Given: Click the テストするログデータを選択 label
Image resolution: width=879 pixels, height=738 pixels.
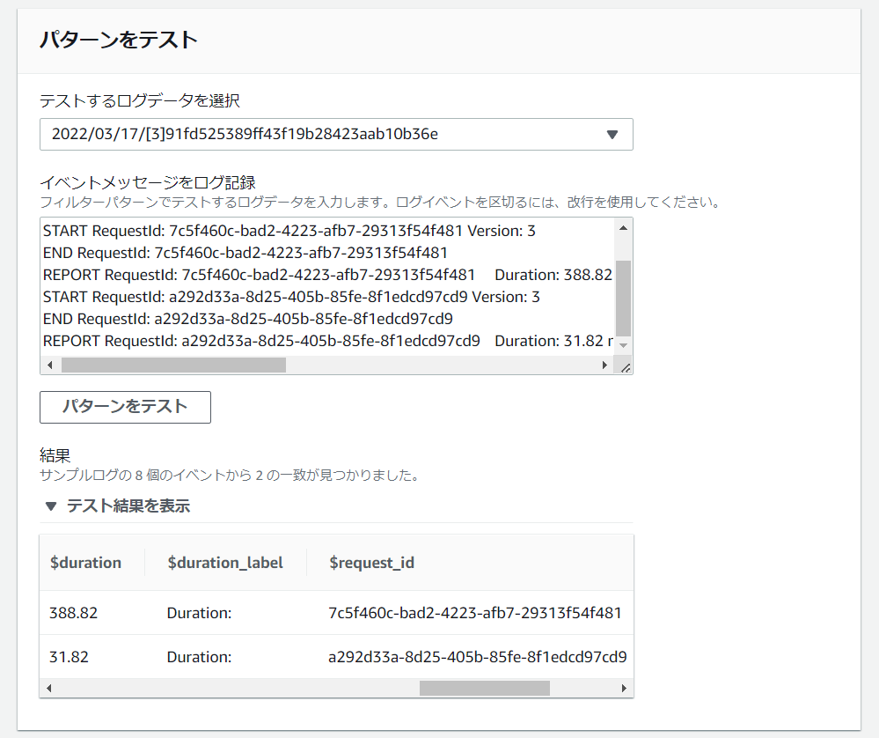Looking at the screenshot, I should coord(140,101).
